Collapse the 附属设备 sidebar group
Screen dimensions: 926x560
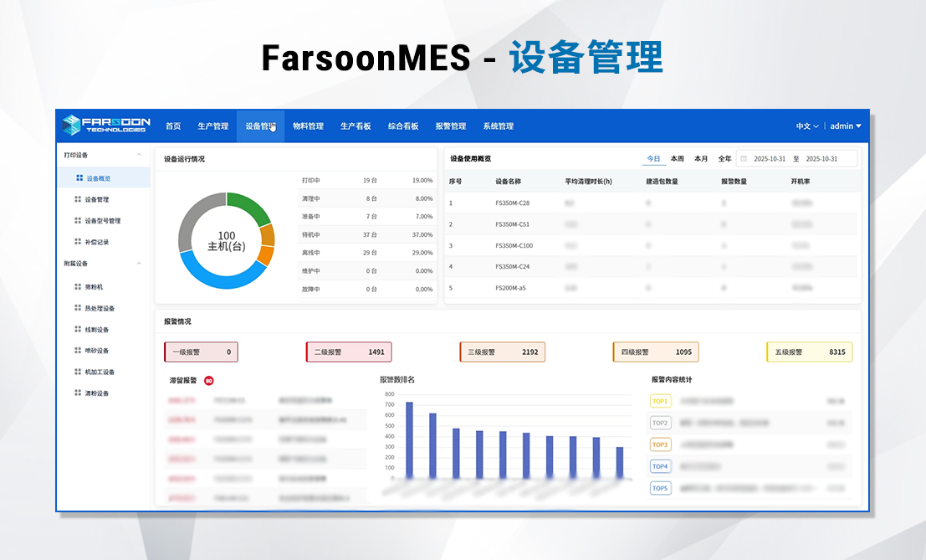coord(139,264)
